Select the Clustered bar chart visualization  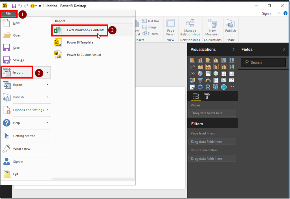(208, 60)
